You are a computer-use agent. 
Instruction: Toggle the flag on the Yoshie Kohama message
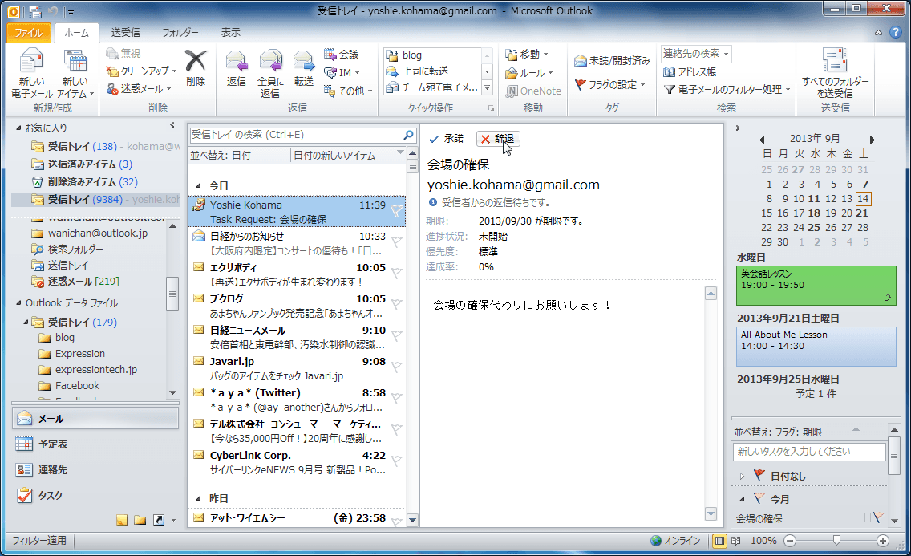(396, 211)
